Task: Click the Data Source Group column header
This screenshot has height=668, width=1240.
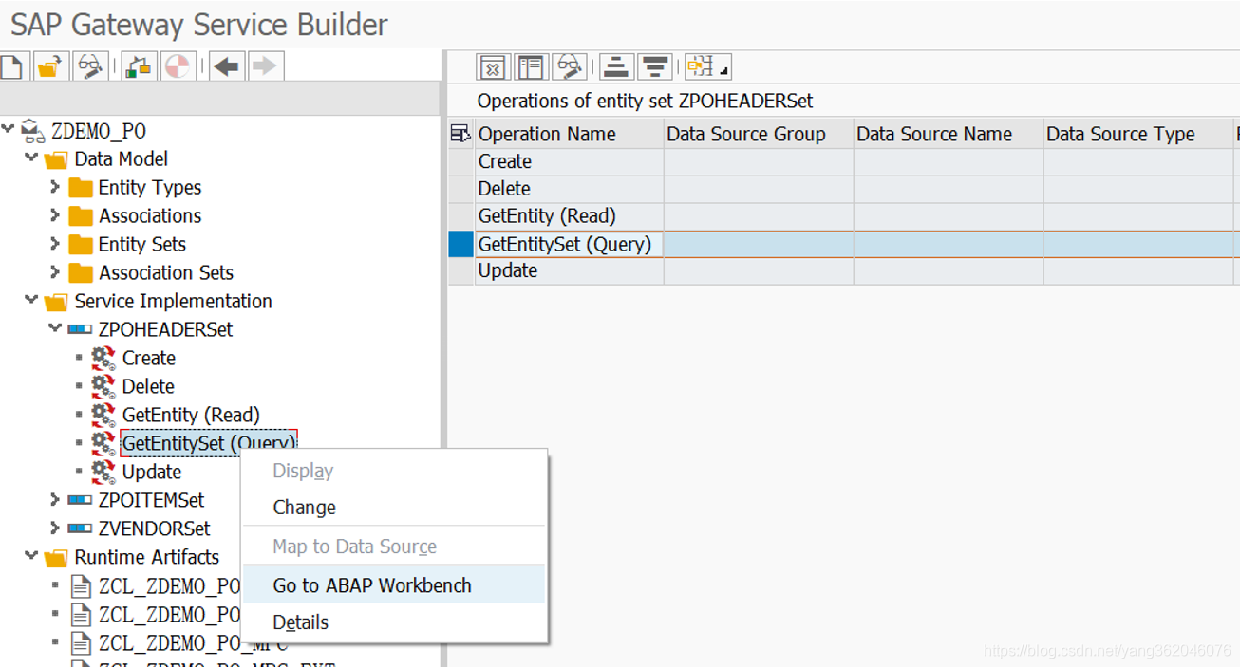Action: coord(759,134)
